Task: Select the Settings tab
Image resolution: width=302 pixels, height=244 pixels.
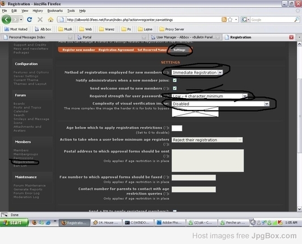Action: [x=179, y=50]
